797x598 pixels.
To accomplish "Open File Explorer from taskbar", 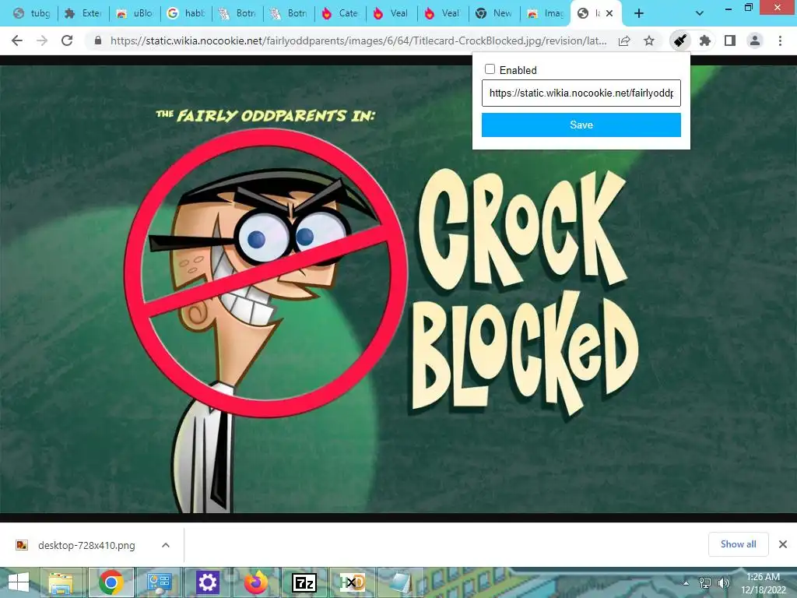I will point(61,582).
